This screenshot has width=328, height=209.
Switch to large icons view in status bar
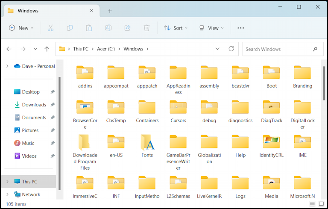click(x=321, y=204)
